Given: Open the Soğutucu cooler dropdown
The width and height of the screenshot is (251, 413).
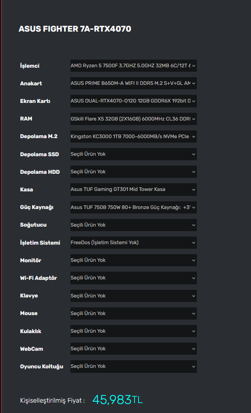Looking at the screenshot, I should [x=133, y=225].
